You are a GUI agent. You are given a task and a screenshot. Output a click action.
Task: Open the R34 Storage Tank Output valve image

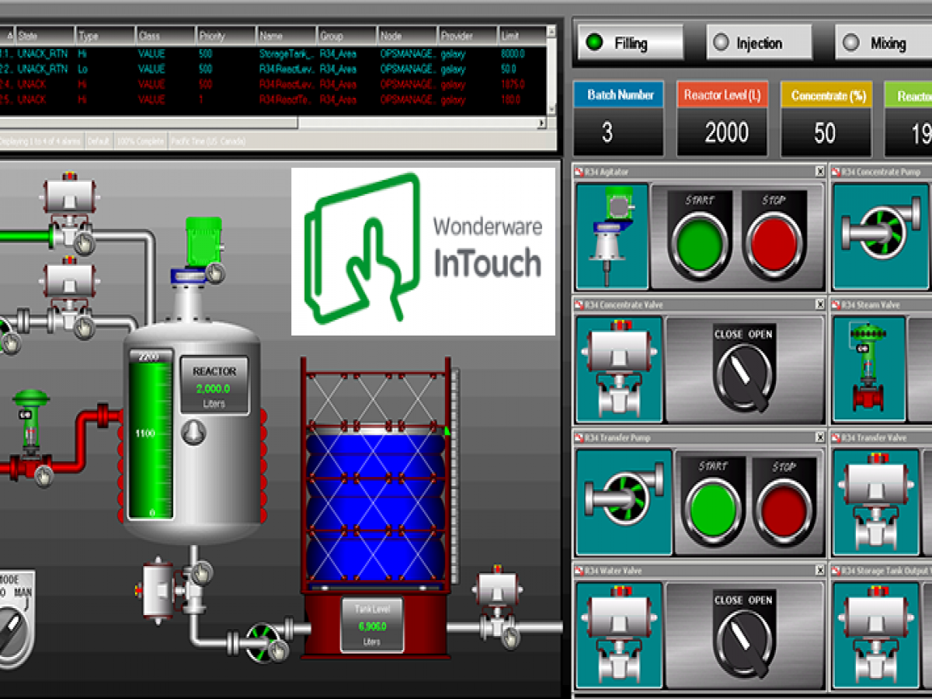[x=876, y=635]
